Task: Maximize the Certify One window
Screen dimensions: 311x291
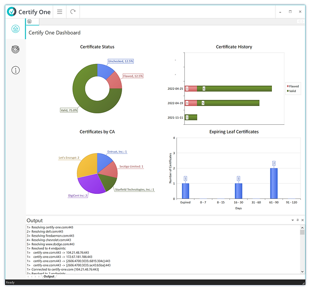Action: tap(290, 12)
